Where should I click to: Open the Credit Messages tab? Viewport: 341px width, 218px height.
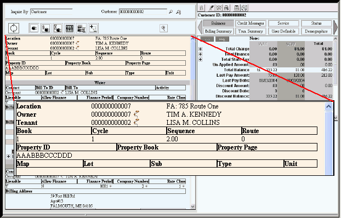[251, 23]
